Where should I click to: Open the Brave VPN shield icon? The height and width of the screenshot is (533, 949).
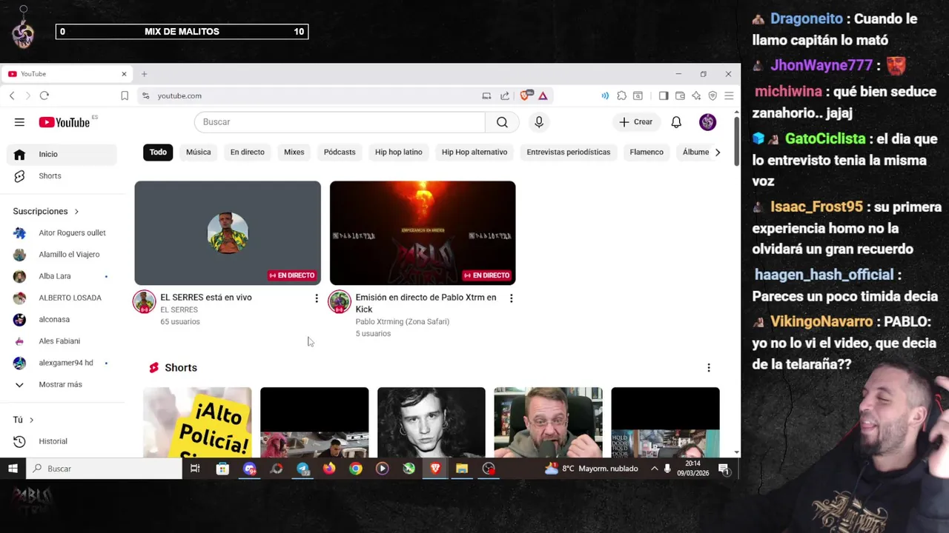tap(712, 95)
